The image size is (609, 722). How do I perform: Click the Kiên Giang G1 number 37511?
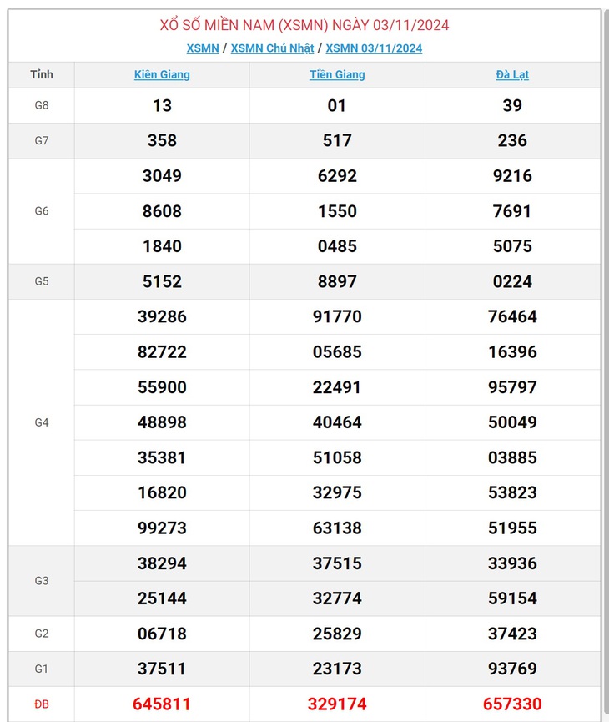click(x=162, y=669)
